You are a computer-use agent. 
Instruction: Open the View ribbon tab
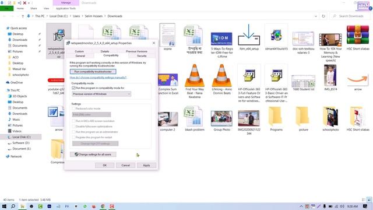tap(46, 8)
